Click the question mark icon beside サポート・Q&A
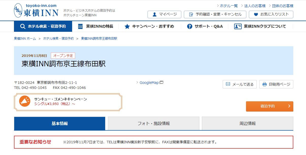 (189, 26)
